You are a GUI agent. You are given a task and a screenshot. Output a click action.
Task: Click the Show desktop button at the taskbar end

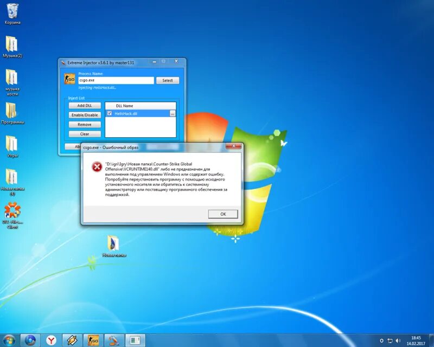pyautogui.click(x=431, y=340)
